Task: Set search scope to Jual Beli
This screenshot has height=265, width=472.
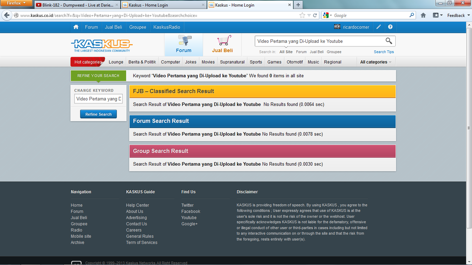Action: pos(317,52)
